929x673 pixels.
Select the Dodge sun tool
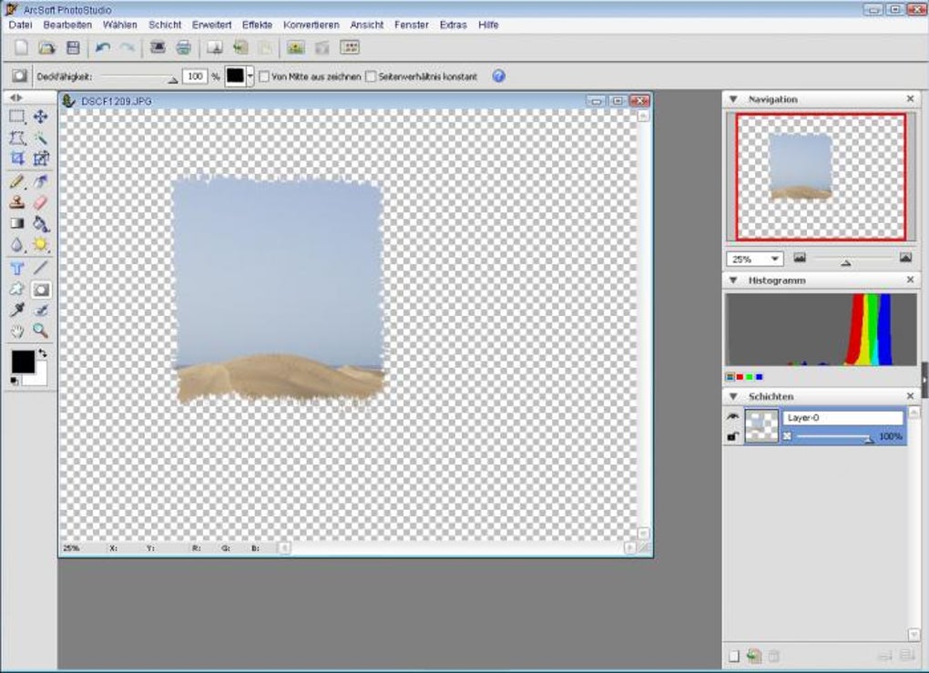(x=40, y=245)
